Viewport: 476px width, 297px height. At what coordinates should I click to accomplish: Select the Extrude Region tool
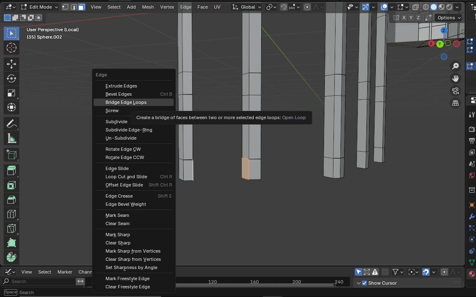(x=11, y=170)
